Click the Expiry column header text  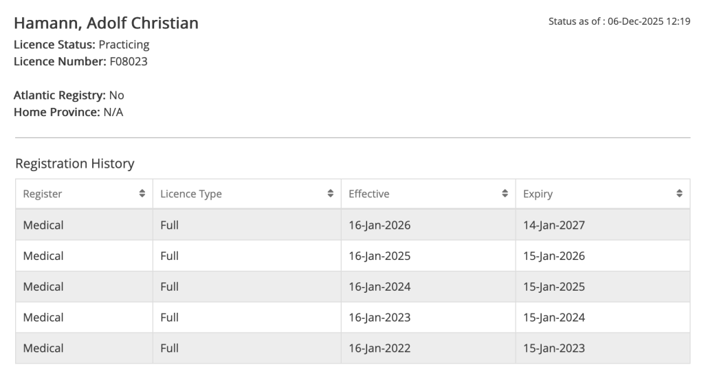(538, 194)
